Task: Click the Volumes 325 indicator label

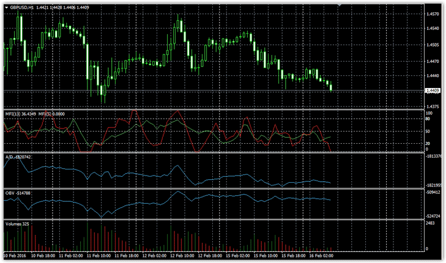Action: 17,224
